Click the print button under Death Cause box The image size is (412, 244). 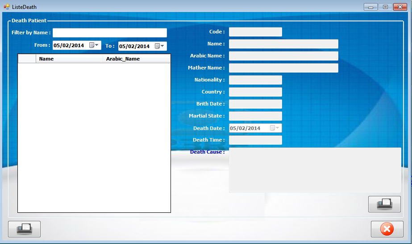384,204
